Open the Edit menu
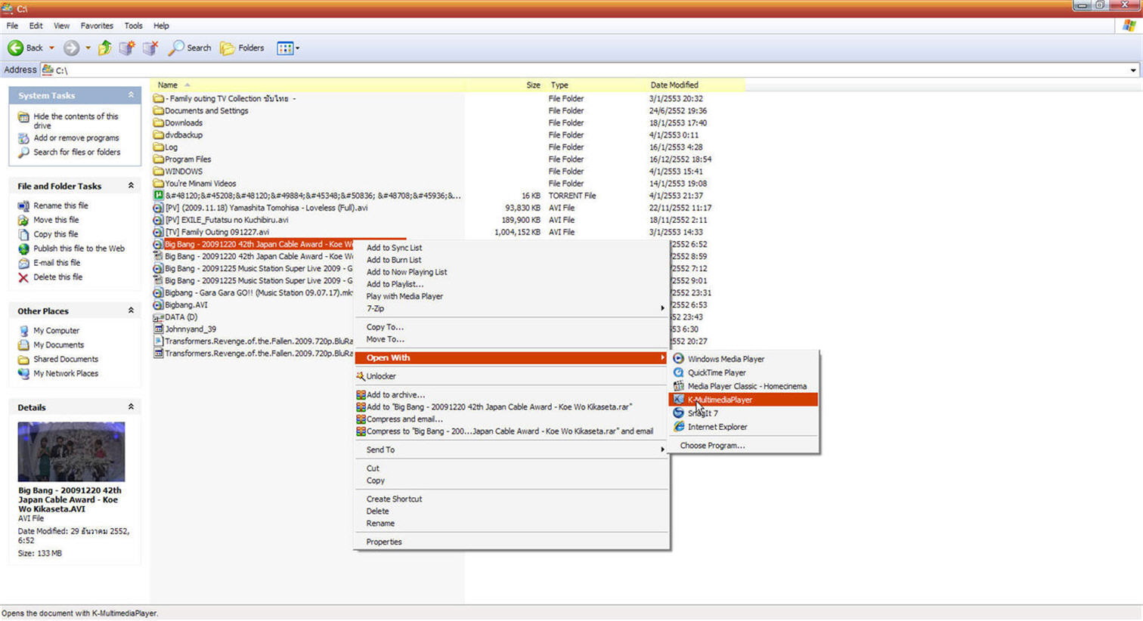 (36, 26)
